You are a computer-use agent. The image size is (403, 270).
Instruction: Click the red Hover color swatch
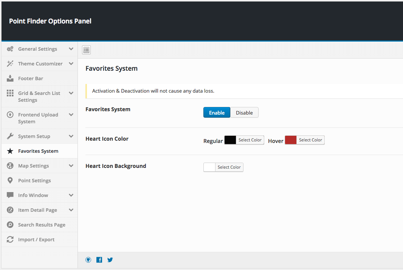click(291, 140)
